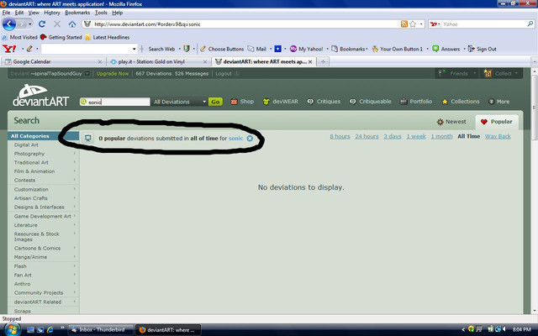Open a new tab with the plus button
538x336 pixels.
323,61
